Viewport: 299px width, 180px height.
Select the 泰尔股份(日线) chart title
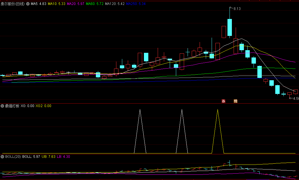coord(13,4)
